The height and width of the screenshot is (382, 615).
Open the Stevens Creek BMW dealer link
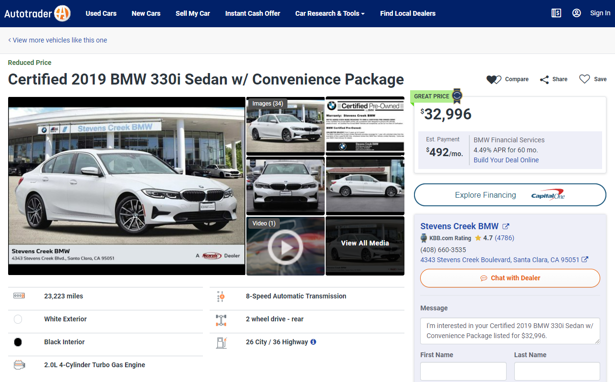click(459, 226)
